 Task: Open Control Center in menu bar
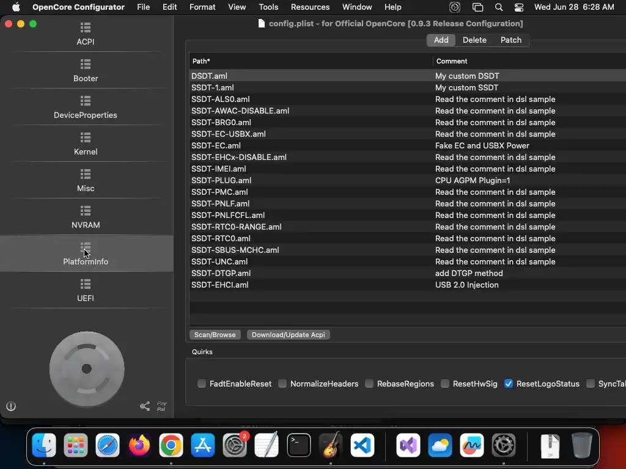[x=518, y=7]
